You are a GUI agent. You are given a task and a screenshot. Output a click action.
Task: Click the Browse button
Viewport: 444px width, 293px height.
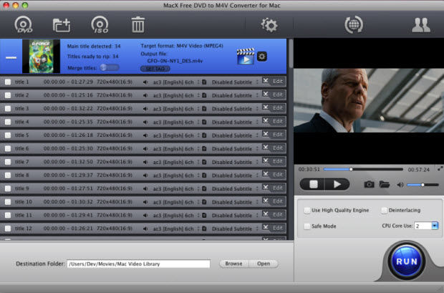click(x=233, y=264)
